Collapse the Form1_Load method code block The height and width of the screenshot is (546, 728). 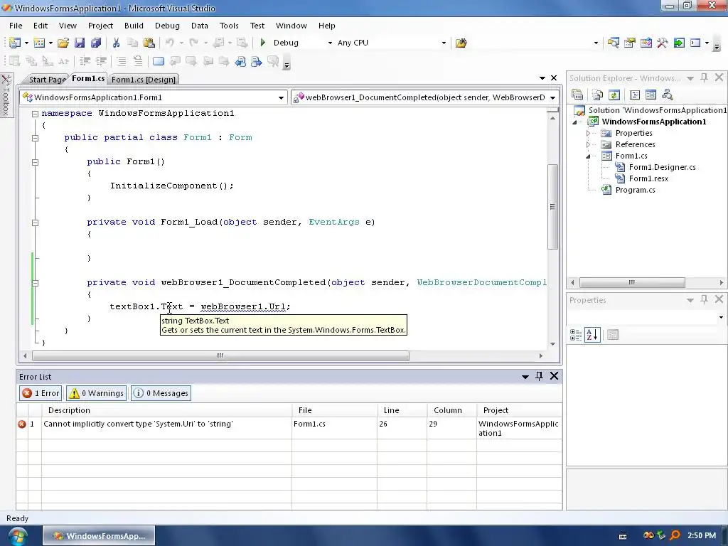(x=35, y=223)
